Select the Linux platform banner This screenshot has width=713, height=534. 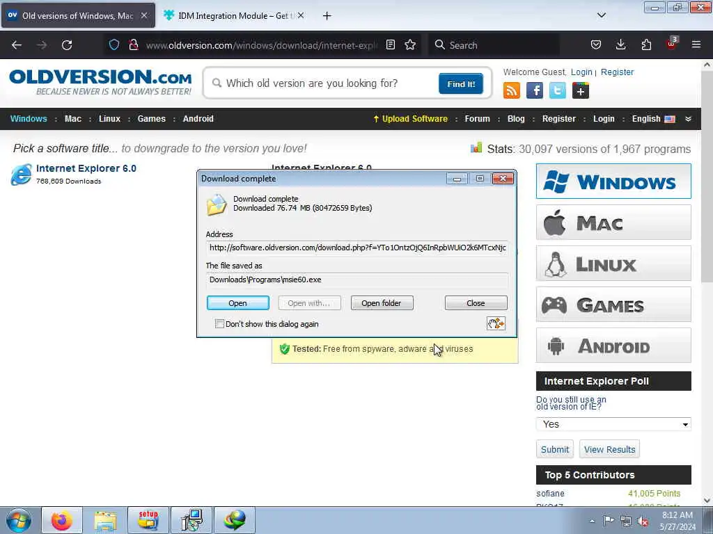coord(613,264)
